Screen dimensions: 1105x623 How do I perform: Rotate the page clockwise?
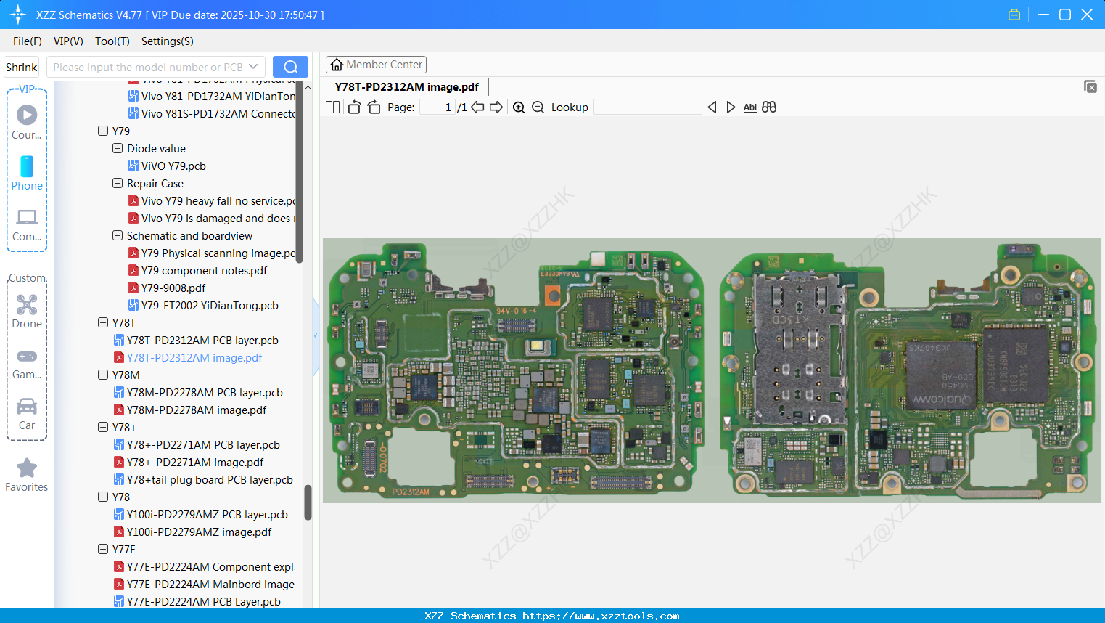[x=374, y=107]
